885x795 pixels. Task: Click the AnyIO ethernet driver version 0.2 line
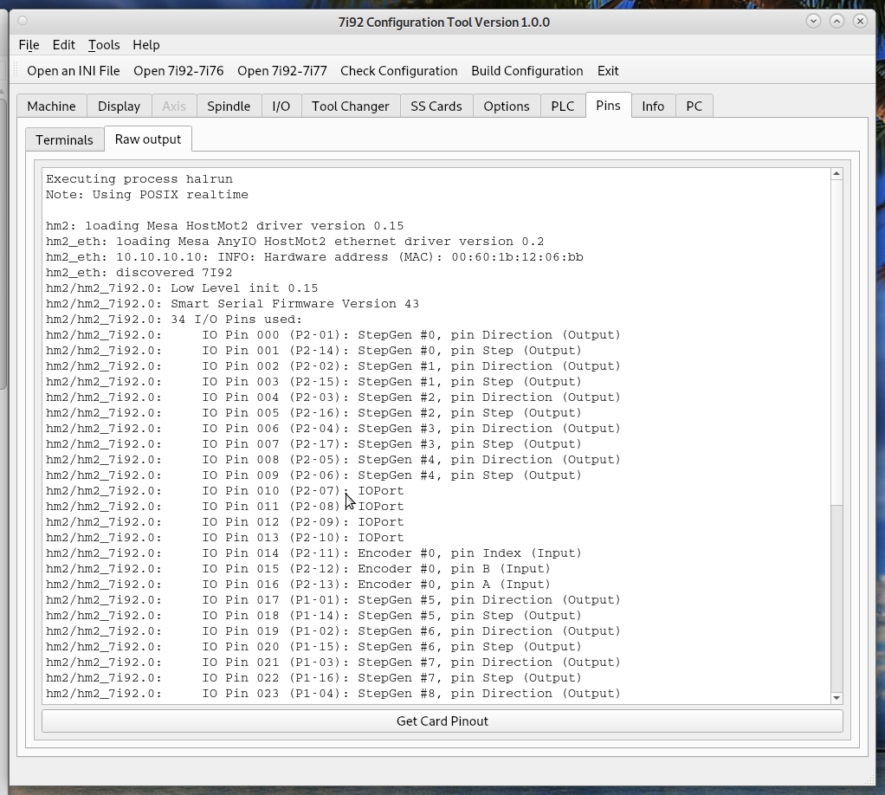click(x=294, y=242)
